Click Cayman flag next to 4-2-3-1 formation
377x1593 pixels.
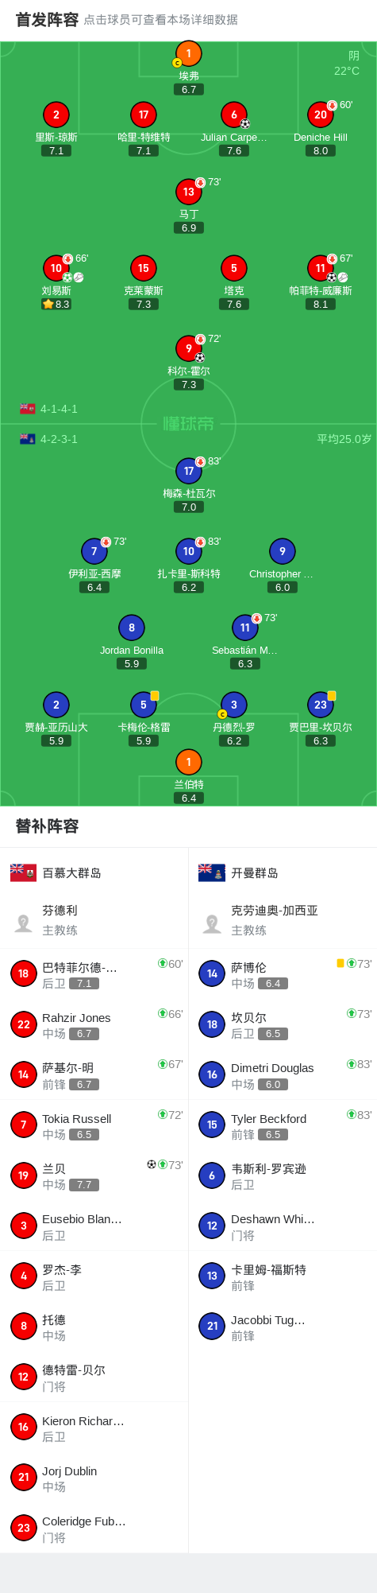[28, 439]
